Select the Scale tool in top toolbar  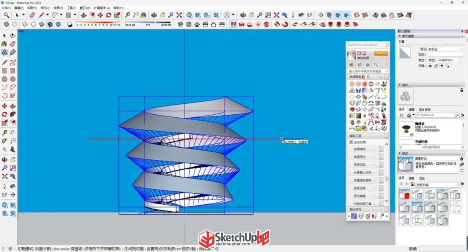coord(117,15)
